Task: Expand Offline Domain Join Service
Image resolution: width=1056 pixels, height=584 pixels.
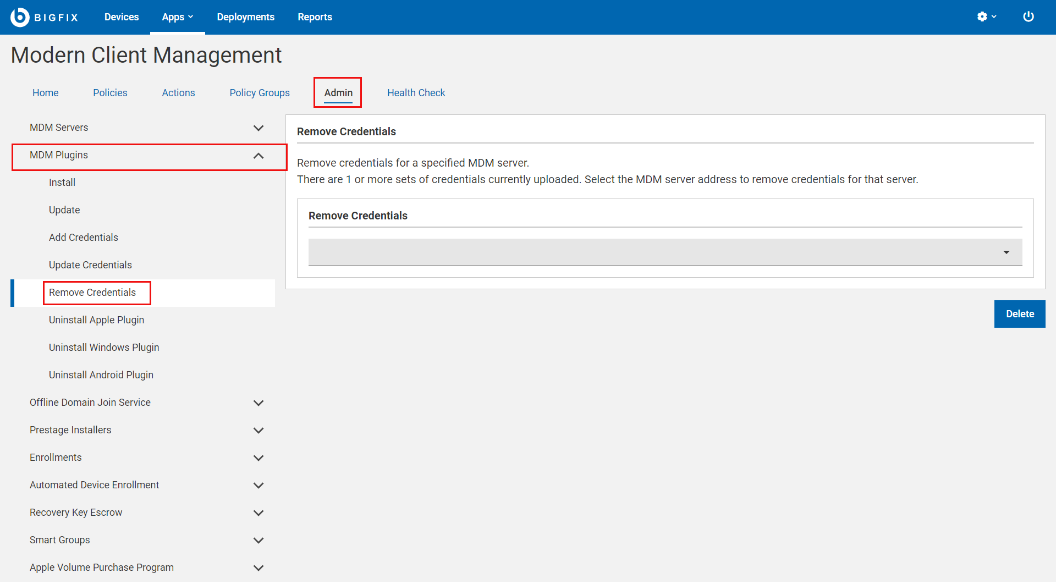Action: [x=258, y=403]
